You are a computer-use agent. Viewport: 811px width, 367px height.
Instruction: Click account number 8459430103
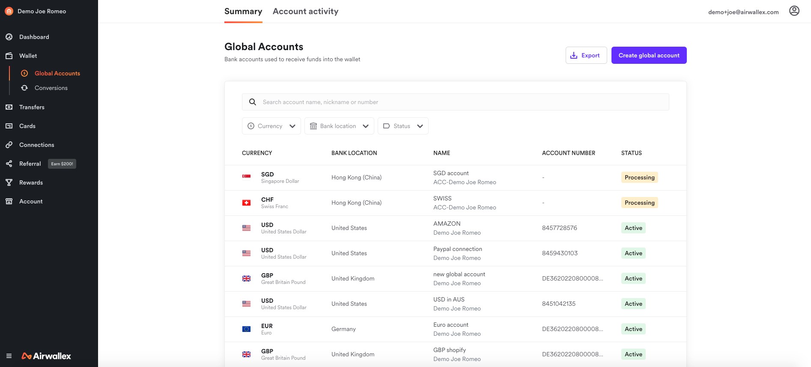tap(560, 253)
